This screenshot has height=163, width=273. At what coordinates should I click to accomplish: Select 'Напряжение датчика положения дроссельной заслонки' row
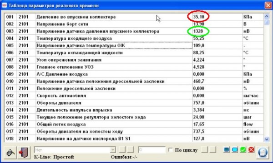click(134, 81)
